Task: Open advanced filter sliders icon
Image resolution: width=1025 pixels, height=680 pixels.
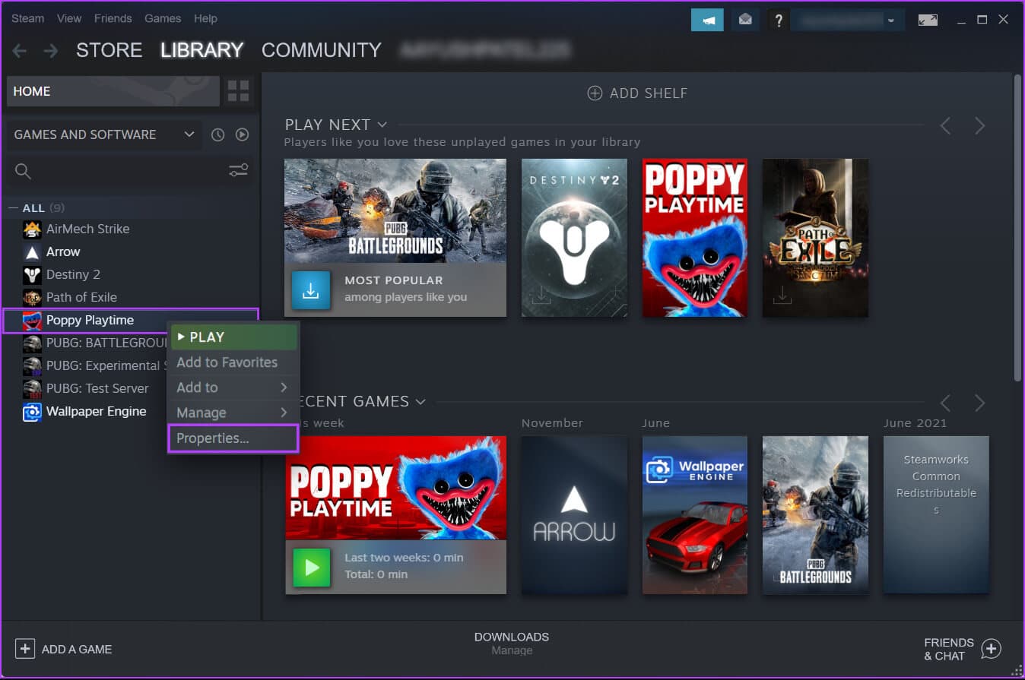Action: [239, 171]
